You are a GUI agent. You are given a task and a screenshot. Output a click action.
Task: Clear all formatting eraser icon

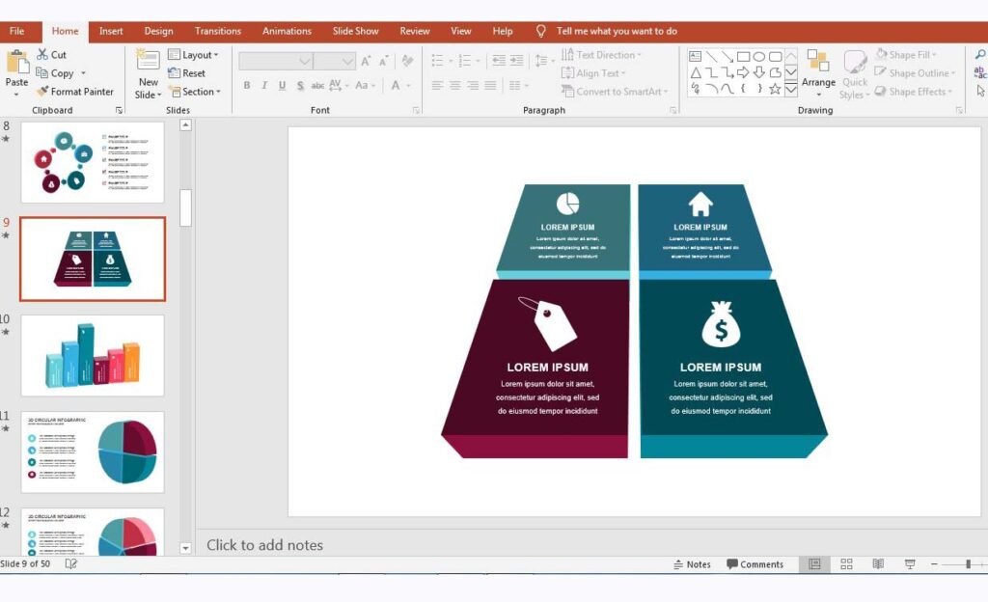coord(408,61)
